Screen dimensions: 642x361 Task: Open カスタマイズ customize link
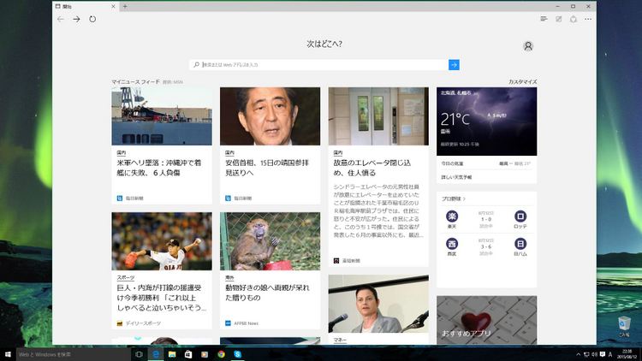tap(522, 82)
